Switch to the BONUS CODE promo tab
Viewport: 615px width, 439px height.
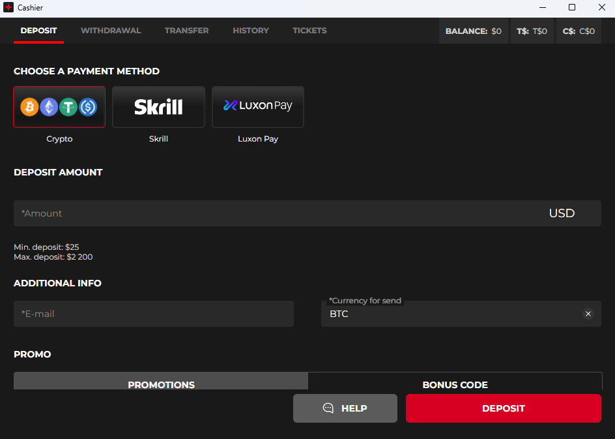tap(455, 385)
